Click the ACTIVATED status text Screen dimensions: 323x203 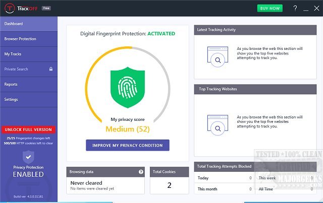161,34
